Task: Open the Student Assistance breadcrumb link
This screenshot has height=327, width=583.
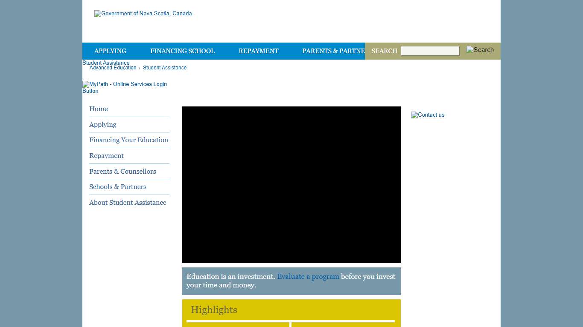Action: [x=165, y=67]
